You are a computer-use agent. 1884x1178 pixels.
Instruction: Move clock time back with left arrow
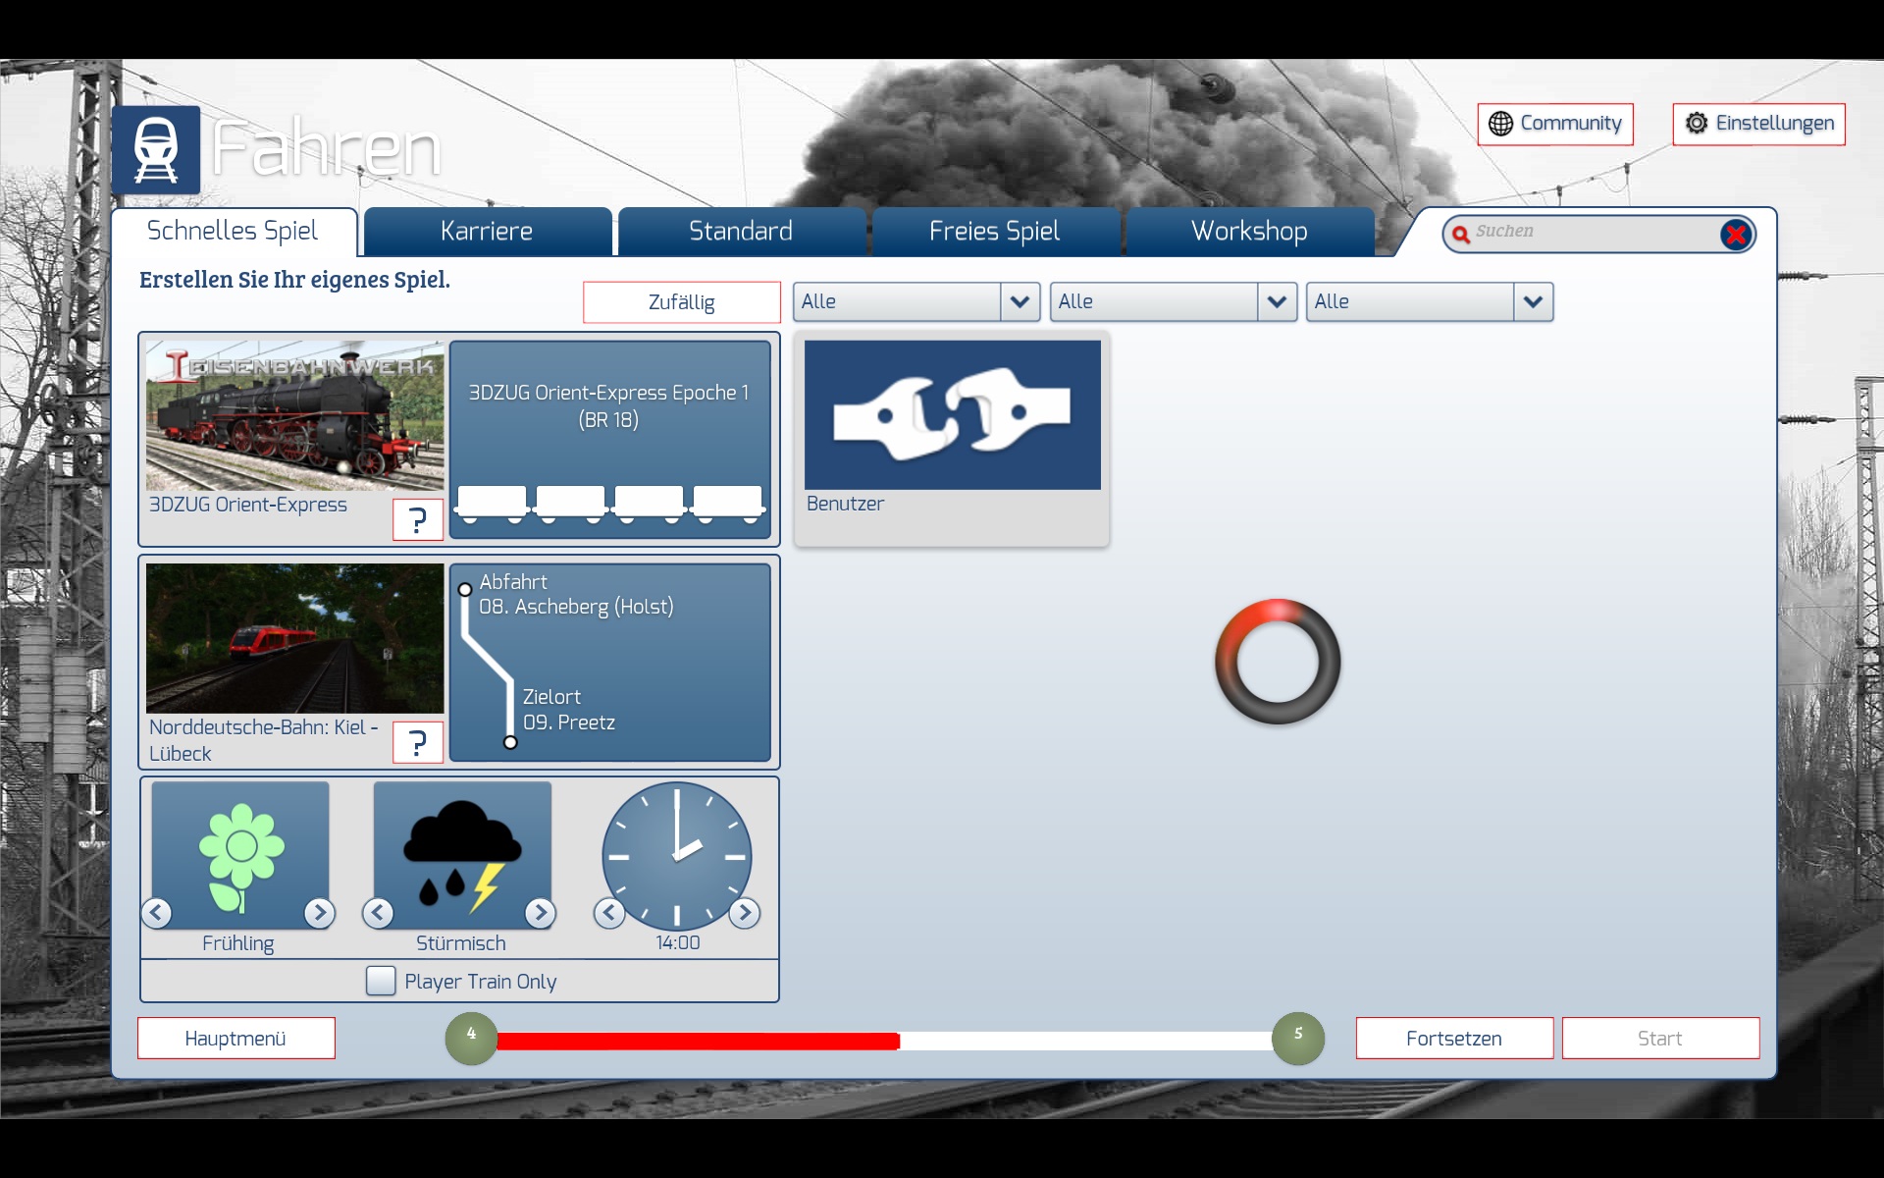(x=609, y=913)
